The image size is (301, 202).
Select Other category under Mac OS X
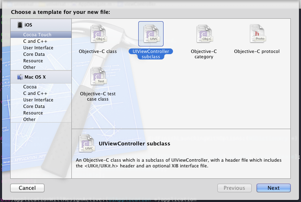[x=29, y=119]
